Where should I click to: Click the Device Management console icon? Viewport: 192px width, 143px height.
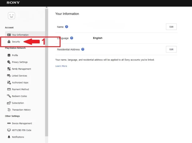(9, 123)
